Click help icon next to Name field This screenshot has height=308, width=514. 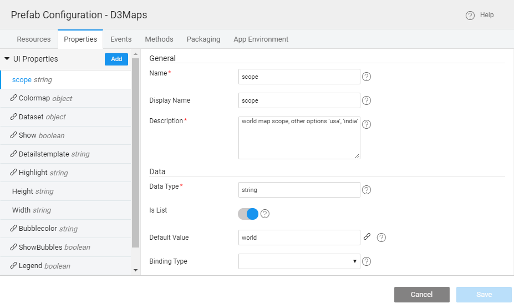pyautogui.click(x=366, y=77)
